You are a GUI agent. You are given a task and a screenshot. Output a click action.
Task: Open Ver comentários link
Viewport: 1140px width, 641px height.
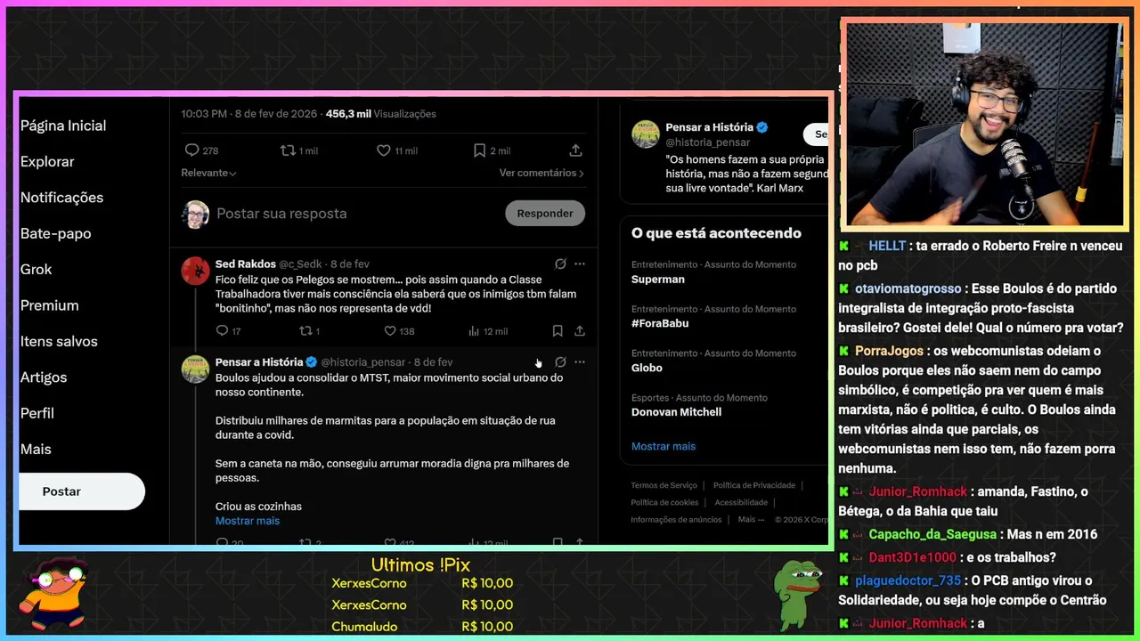(541, 173)
